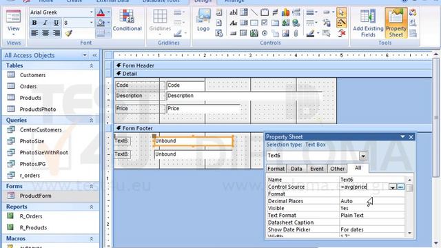The width and height of the screenshot is (441, 248).
Task: Click the Decimal Places value Auto
Action: pos(347,201)
